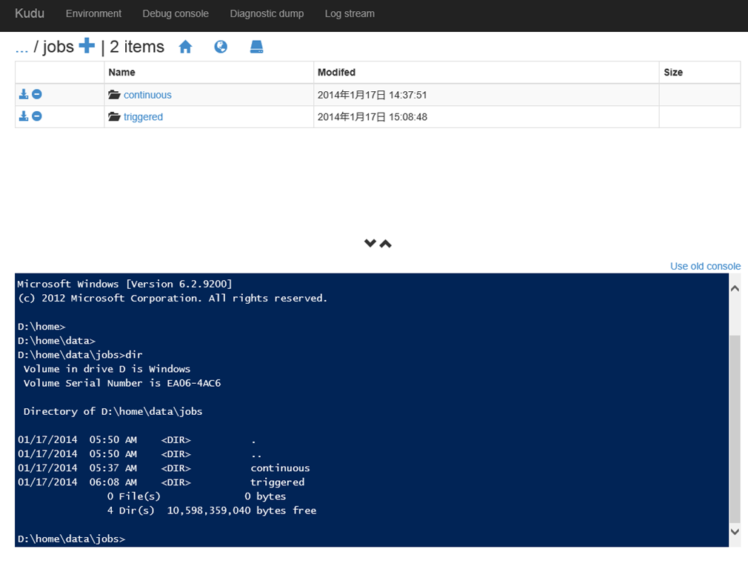This screenshot has height=569, width=748.
Task: Delete the triggered folder
Action: tap(36, 116)
